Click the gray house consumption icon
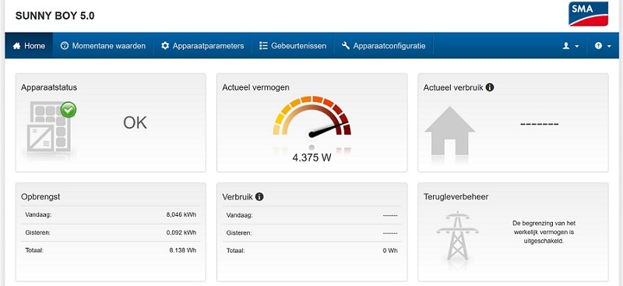Screen dimensions: 623x286 [450, 130]
